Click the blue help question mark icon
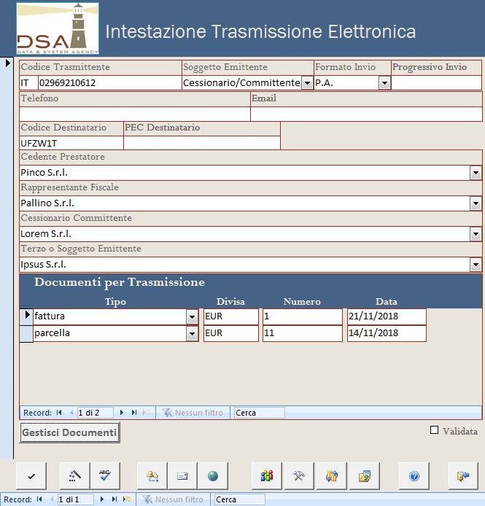485x506 pixels. [414, 475]
